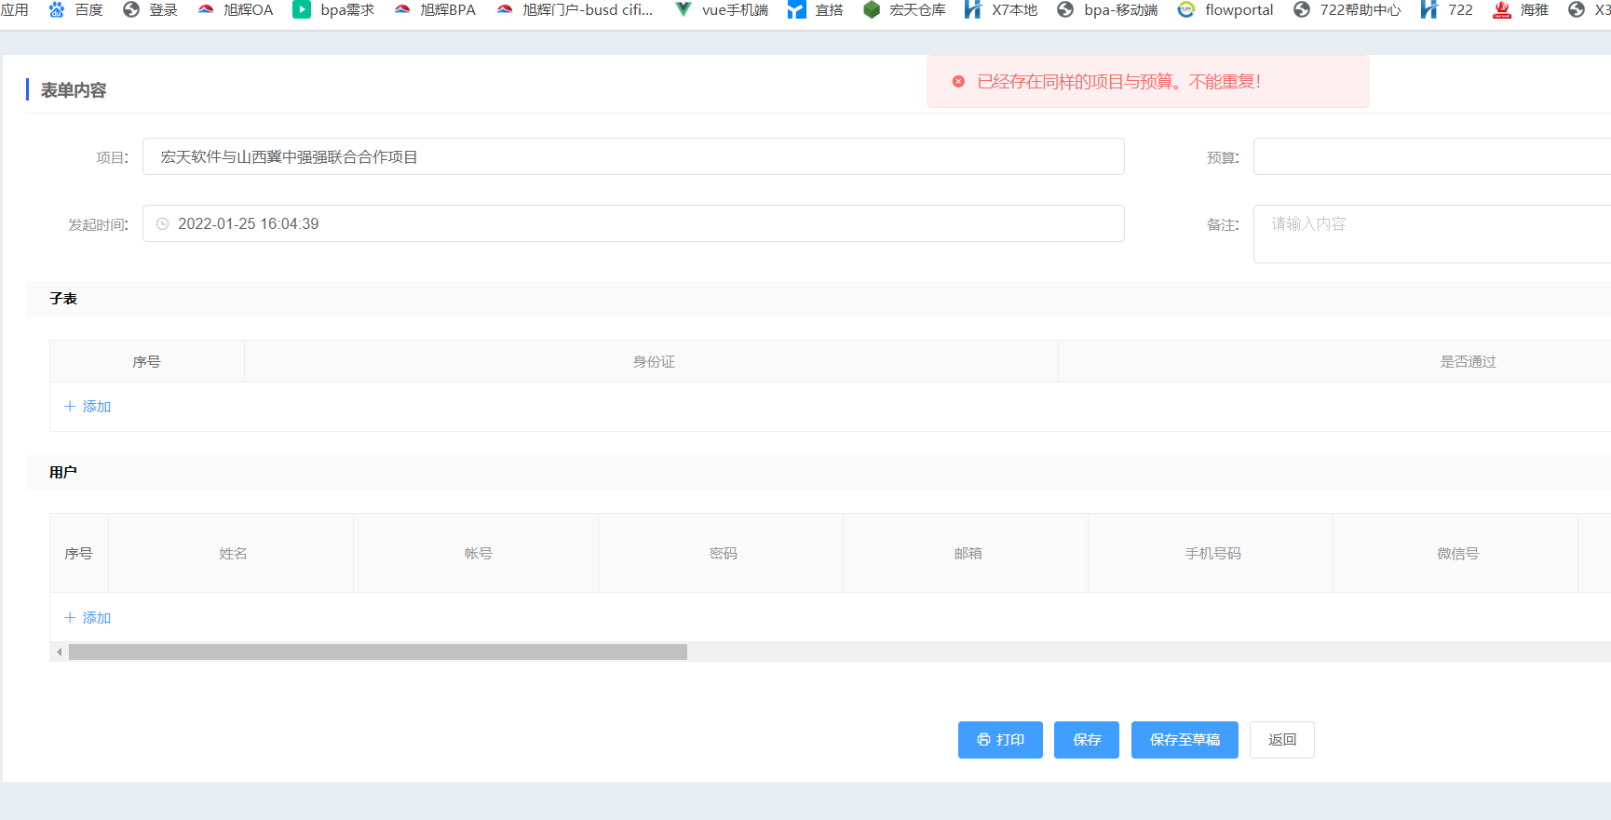Click the 帐号 column header
Viewport: 1611px width, 820px height.
(478, 554)
